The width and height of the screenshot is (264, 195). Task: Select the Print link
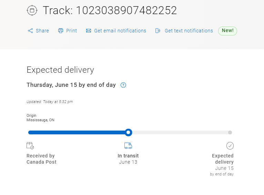tap(71, 31)
